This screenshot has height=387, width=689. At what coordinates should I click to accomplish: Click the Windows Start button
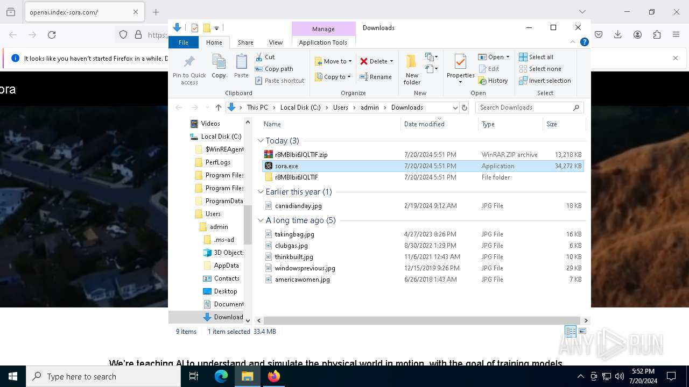click(x=13, y=376)
